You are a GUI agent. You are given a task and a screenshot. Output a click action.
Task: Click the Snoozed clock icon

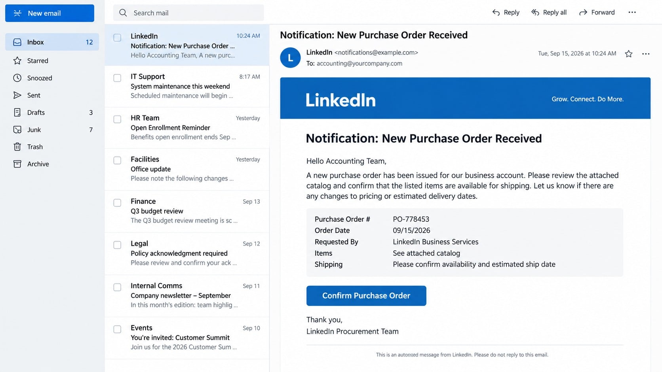point(17,78)
